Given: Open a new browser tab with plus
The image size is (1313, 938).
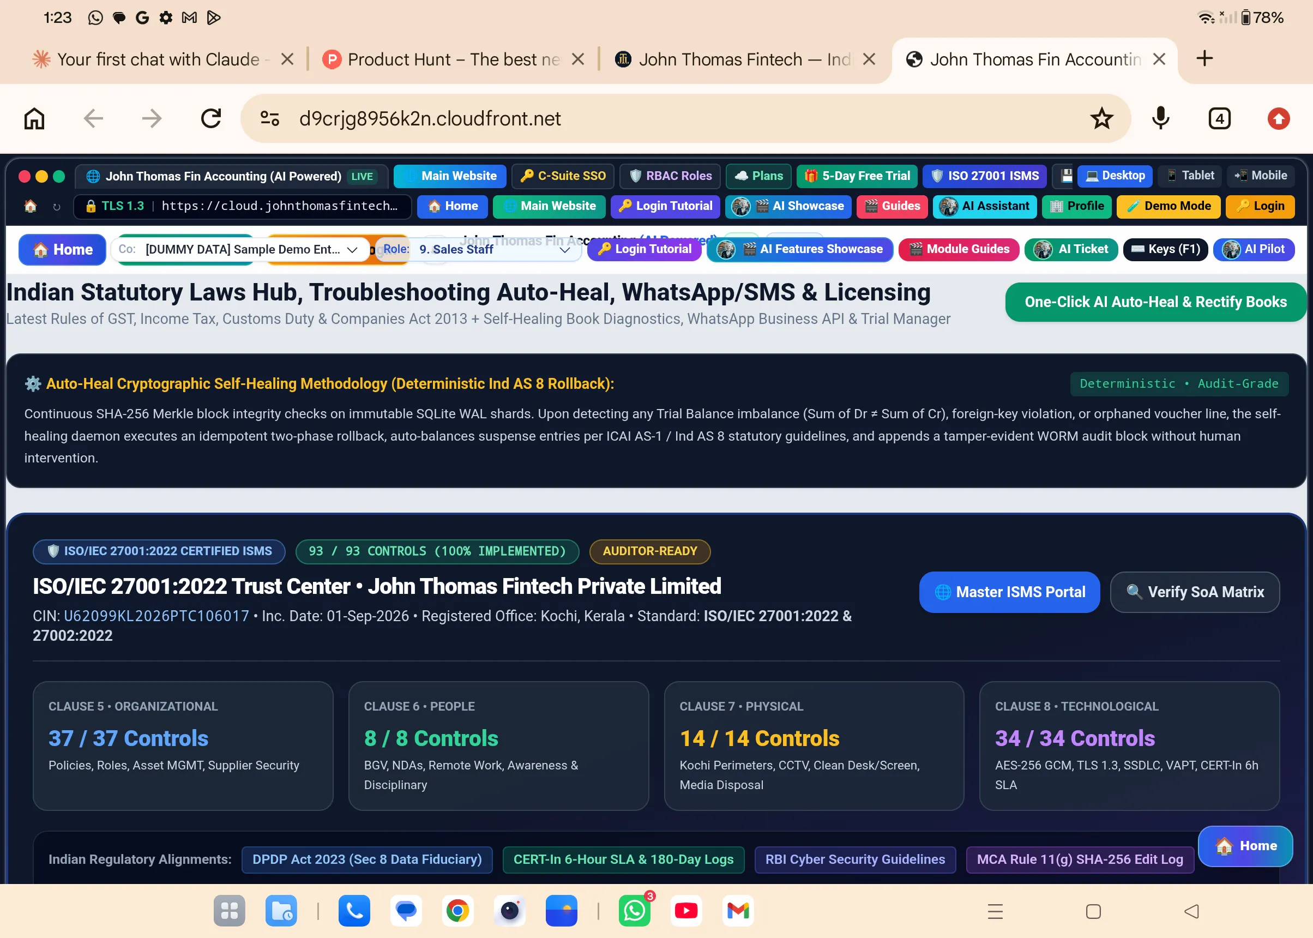Looking at the screenshot, I should coord(1204,58).
